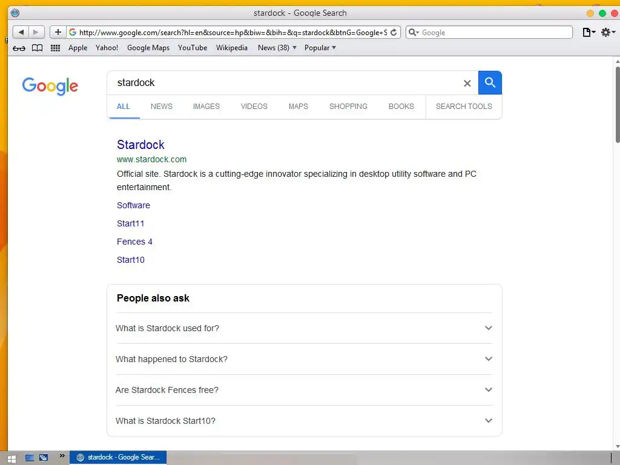Expand "What is Stardock used for?"
This screenshot has width=620, height=465.
pos(304,328)
